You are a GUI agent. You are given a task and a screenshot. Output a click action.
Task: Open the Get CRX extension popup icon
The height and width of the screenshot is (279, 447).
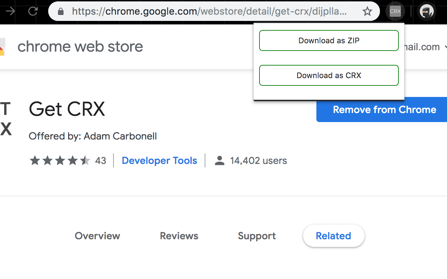click(395, 11)
